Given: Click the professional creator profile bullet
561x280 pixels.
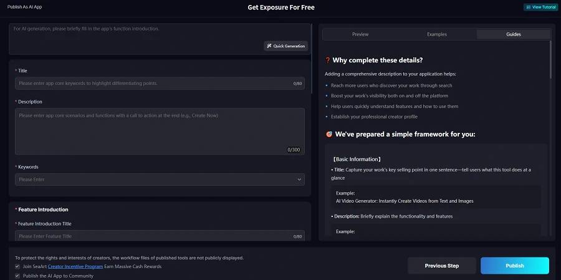Looking at the screenshot, I should 374,117.
